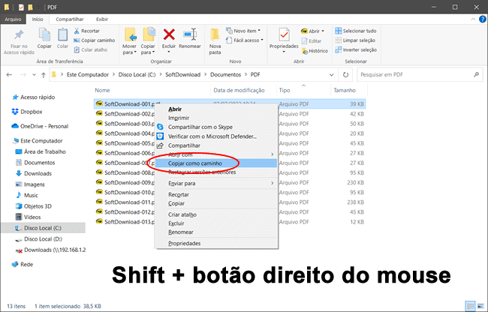Click the Renomear icon in the ribbon

tap(188, 34)
